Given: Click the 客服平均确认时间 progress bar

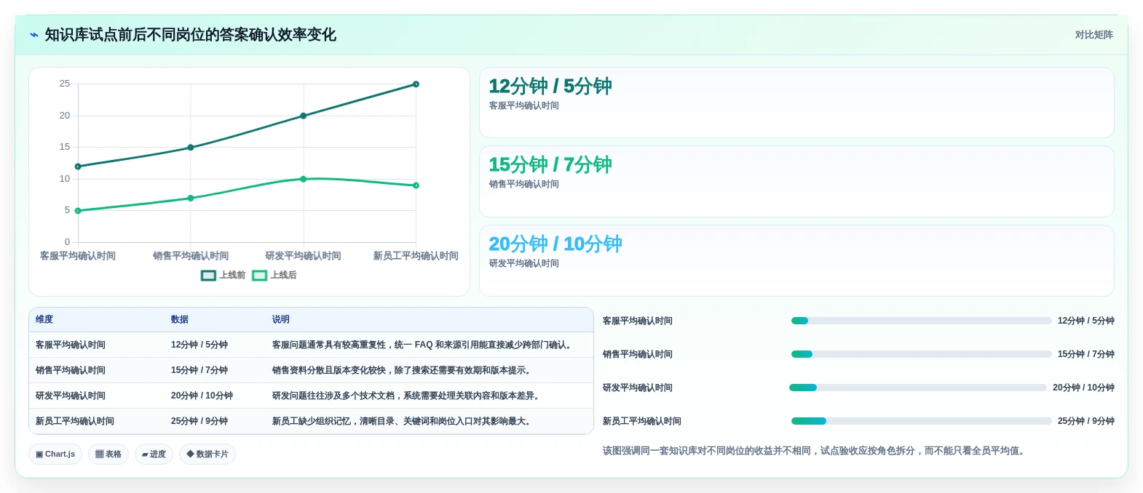Looking at the screenshot, I should point(921,321).
